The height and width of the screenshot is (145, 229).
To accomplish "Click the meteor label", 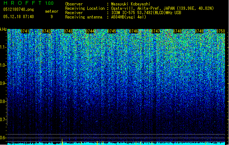I will point(52,11).
